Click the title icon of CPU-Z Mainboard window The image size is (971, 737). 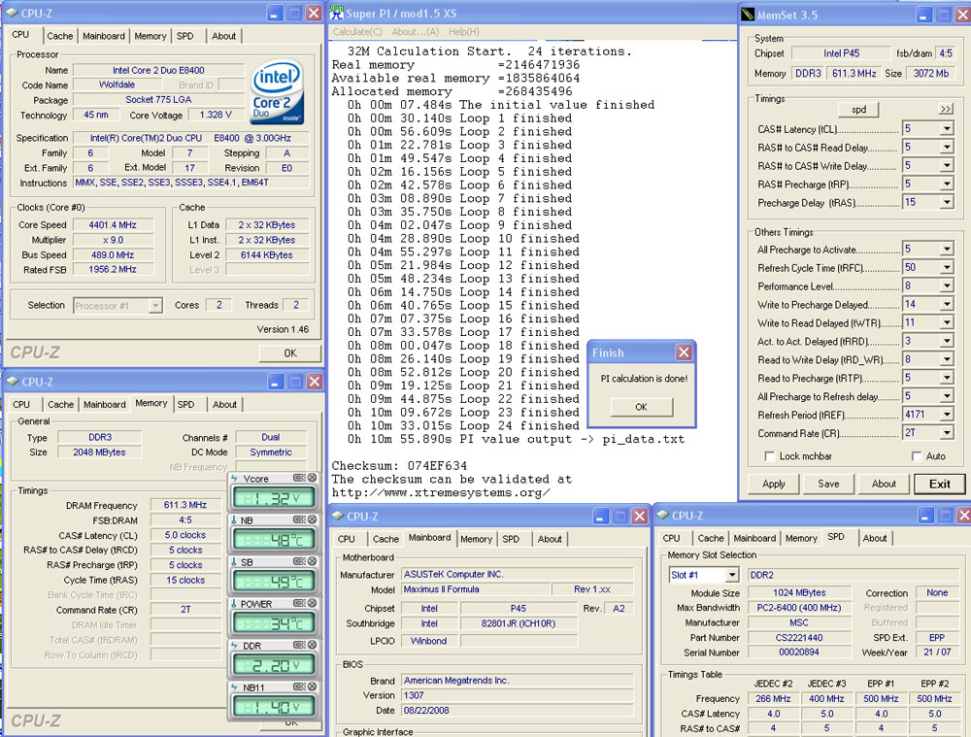pyautogui.click(x=338, y=516)
